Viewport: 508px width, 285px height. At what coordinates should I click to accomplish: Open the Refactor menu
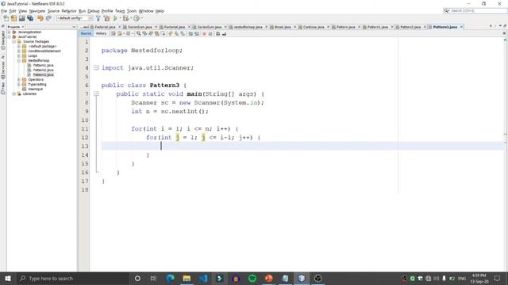pos(69,11)
